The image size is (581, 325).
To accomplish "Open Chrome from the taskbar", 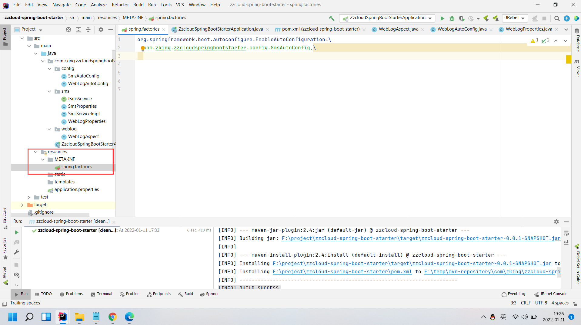I will (x=112, y=317).
